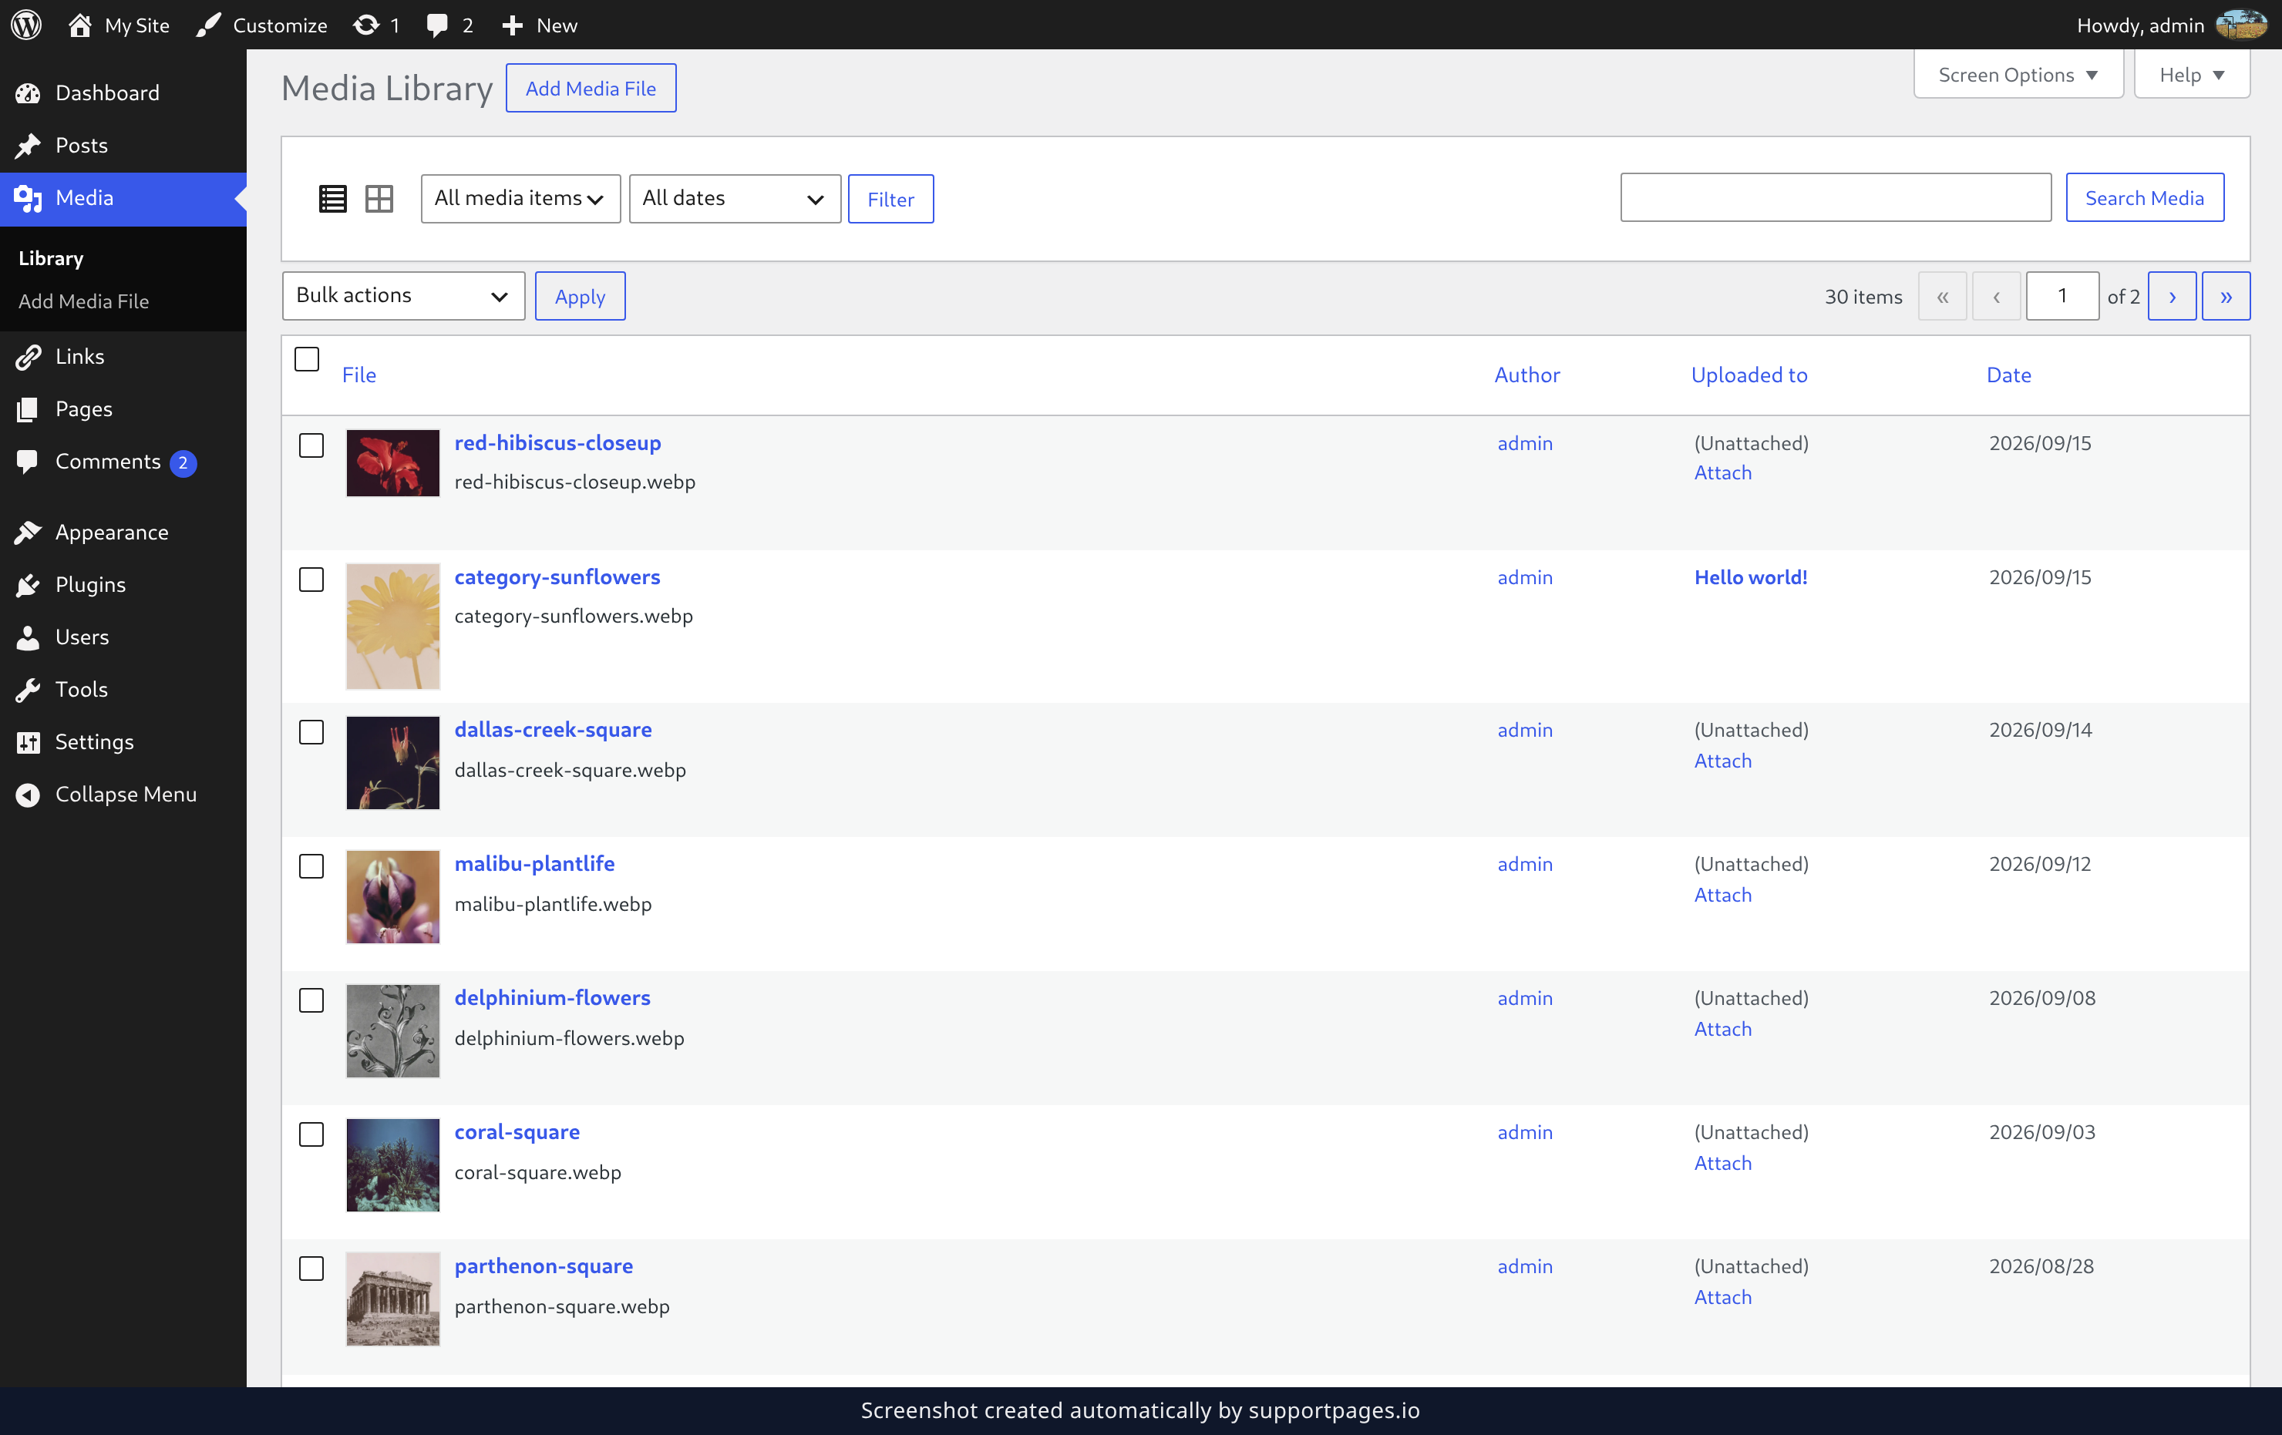Check the coral-square row checkbox

(x=311, y=1134)
